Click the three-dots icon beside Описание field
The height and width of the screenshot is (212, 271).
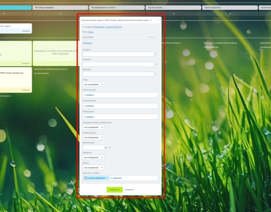[156, 74]
